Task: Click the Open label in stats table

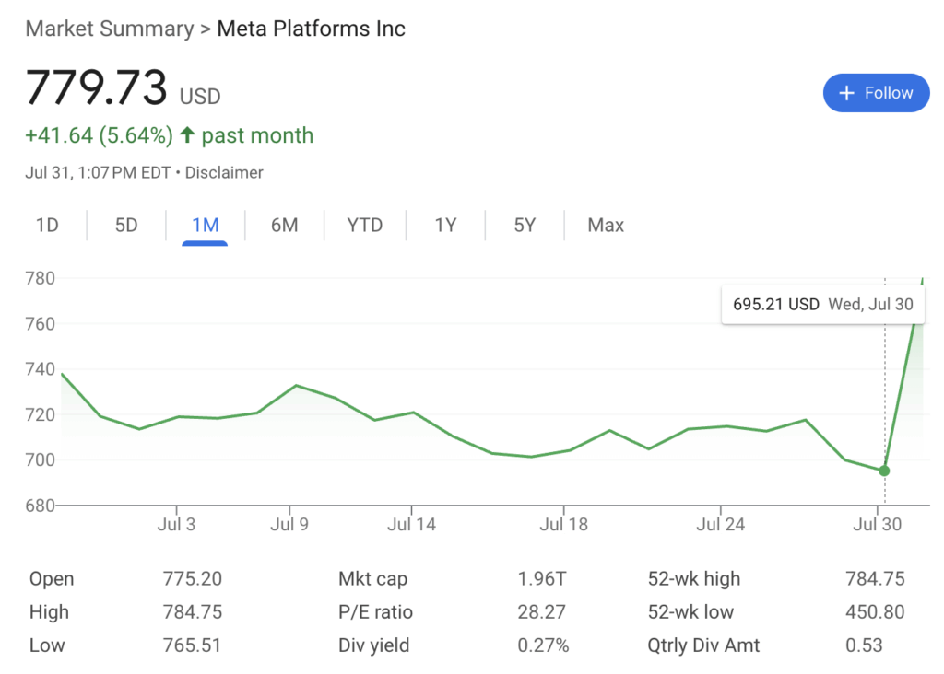Action: (52, 578)
